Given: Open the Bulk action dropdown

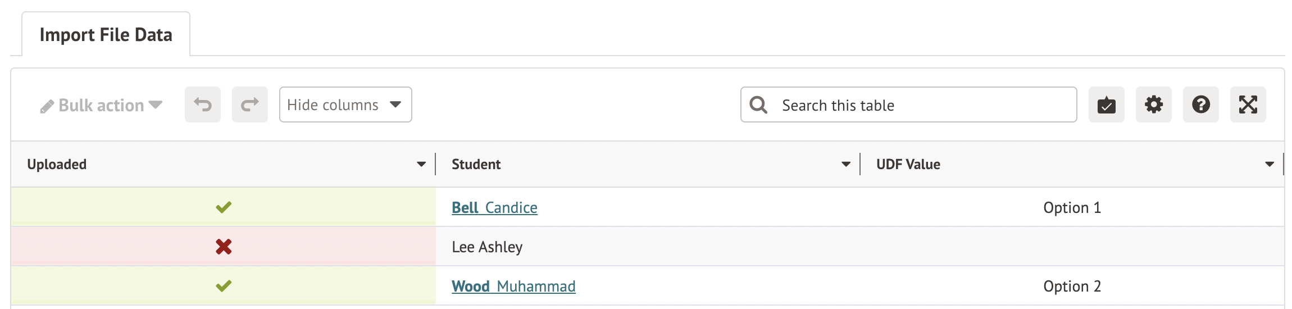Looking at the screenshot, I should pyautogui.click(x=102, y=105).
